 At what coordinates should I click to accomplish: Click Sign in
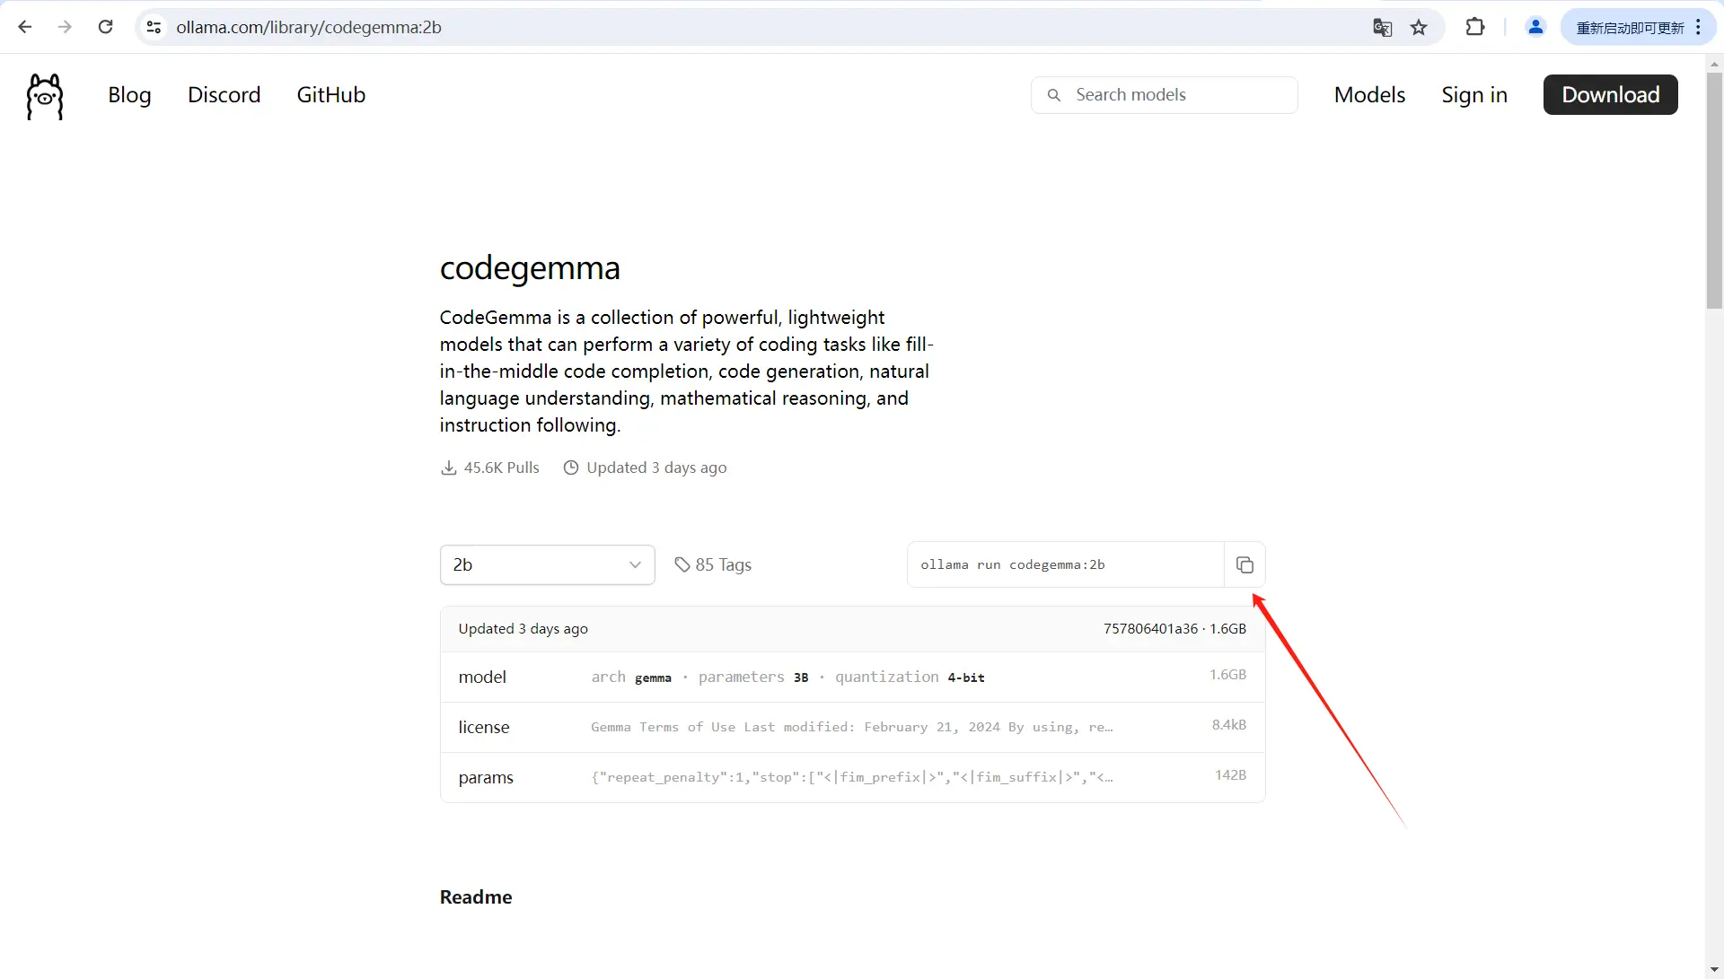1473,95
